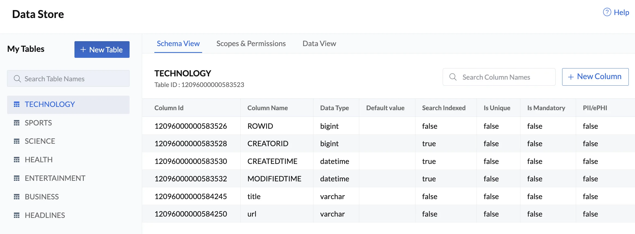Open the HEADLINES table
The width and height of the screenshot is (635, 234).
[45, 215]
